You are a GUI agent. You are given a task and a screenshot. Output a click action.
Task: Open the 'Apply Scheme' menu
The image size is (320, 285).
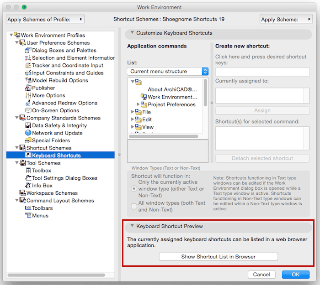coord(286,19)
